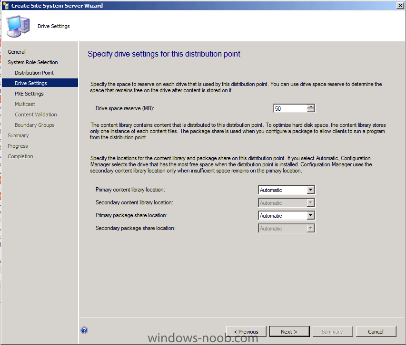Go to the Summary step in sidebar

point(18,135)
